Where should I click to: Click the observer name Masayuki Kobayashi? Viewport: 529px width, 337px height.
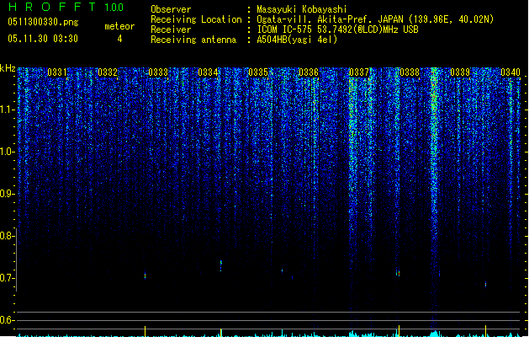tap(302, 9)
